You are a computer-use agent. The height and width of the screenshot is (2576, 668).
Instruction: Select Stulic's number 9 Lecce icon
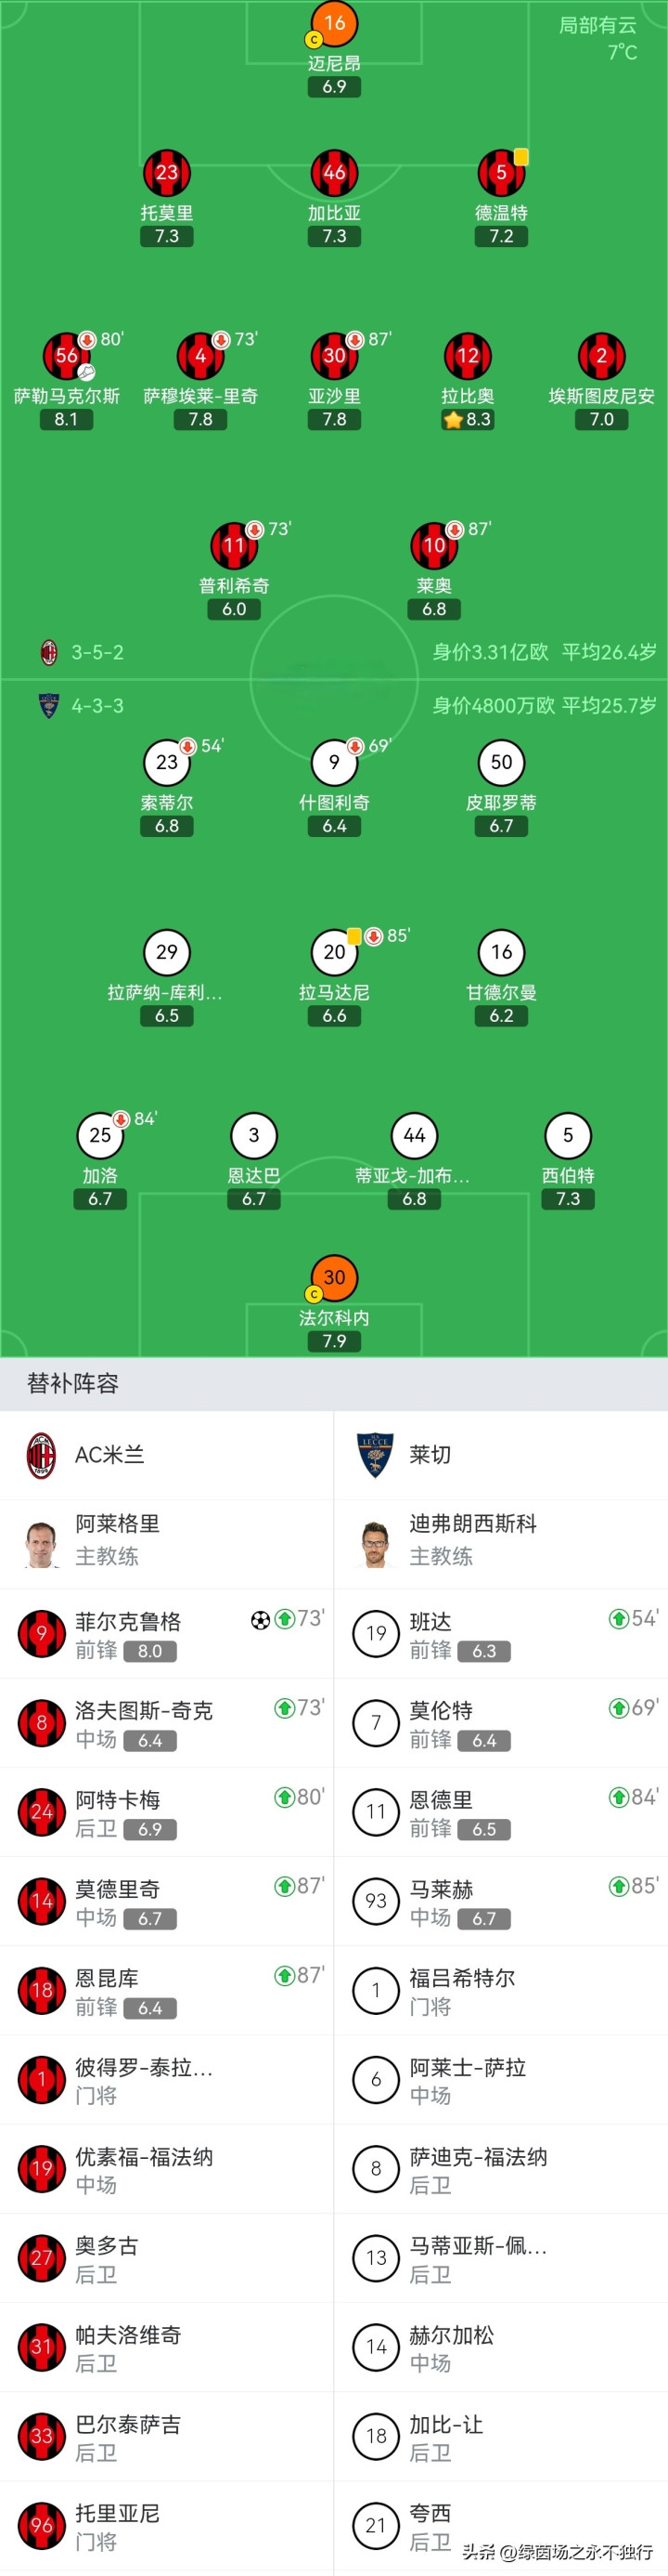click(x=335, y=762)
